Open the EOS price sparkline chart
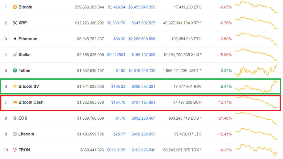The width and height of the screenshot is (283, 159). (256, 118)
